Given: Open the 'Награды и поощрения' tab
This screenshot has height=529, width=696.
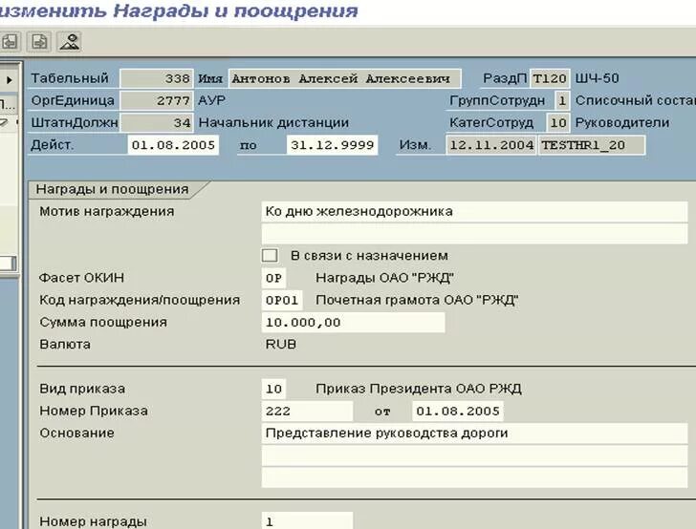Looking at the screenshot, I should click(112, 189).
